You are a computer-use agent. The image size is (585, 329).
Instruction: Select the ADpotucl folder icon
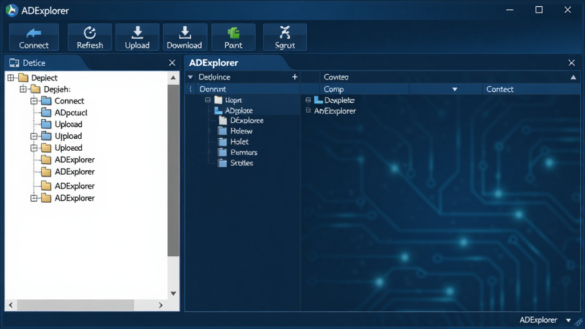pos(46,113)
